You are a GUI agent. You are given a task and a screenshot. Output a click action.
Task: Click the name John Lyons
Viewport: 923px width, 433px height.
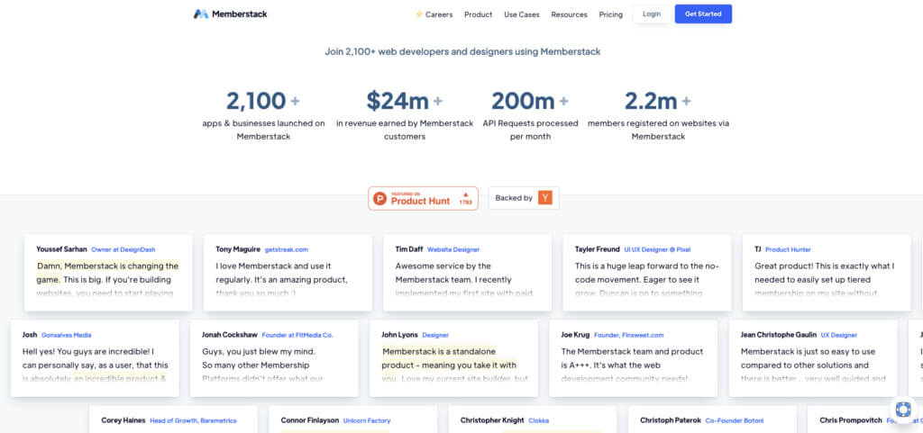click(x=399, y=335)
